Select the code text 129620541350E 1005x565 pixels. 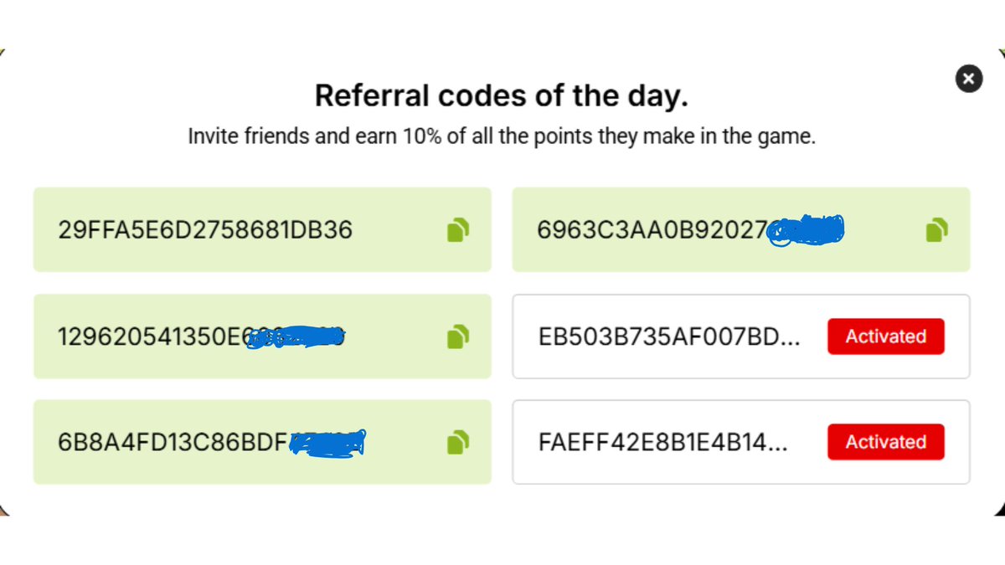(152, 336)
